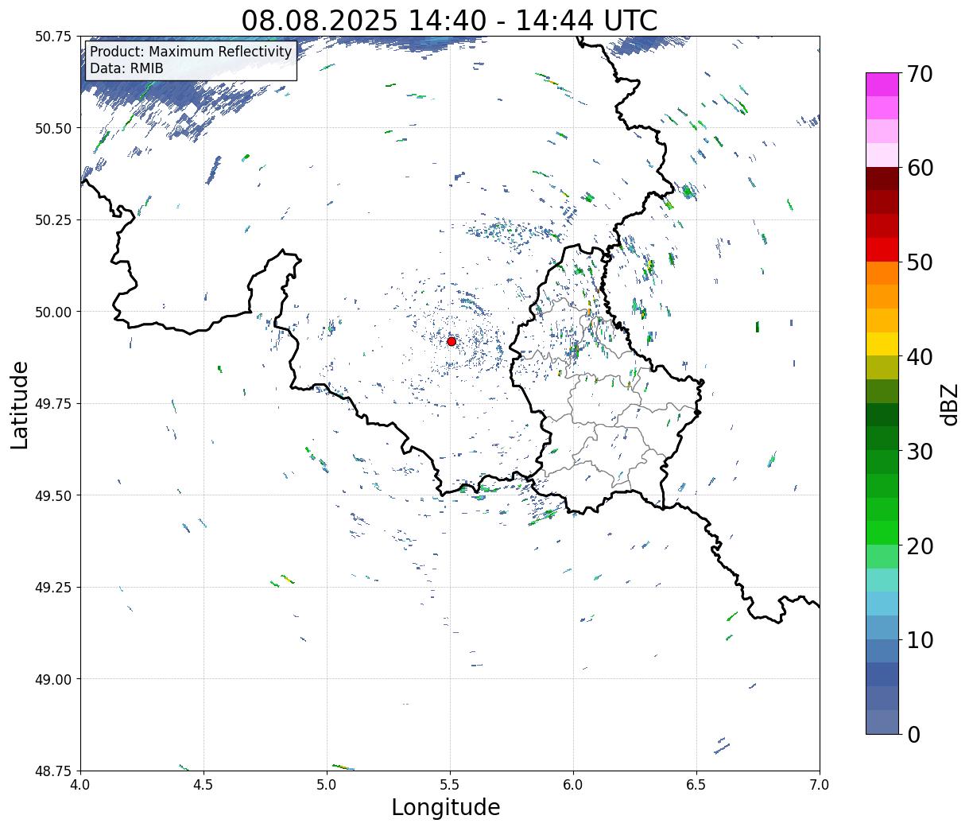Click the longitude tick label 6.5
This screenshot has height=827, width=969.
pos(696,785)
